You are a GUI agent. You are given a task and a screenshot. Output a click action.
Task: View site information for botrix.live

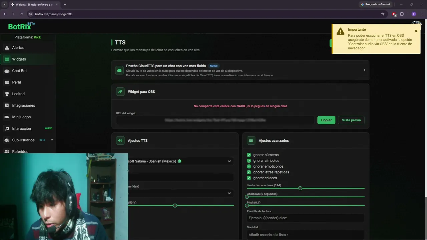(x=31, y=14)
